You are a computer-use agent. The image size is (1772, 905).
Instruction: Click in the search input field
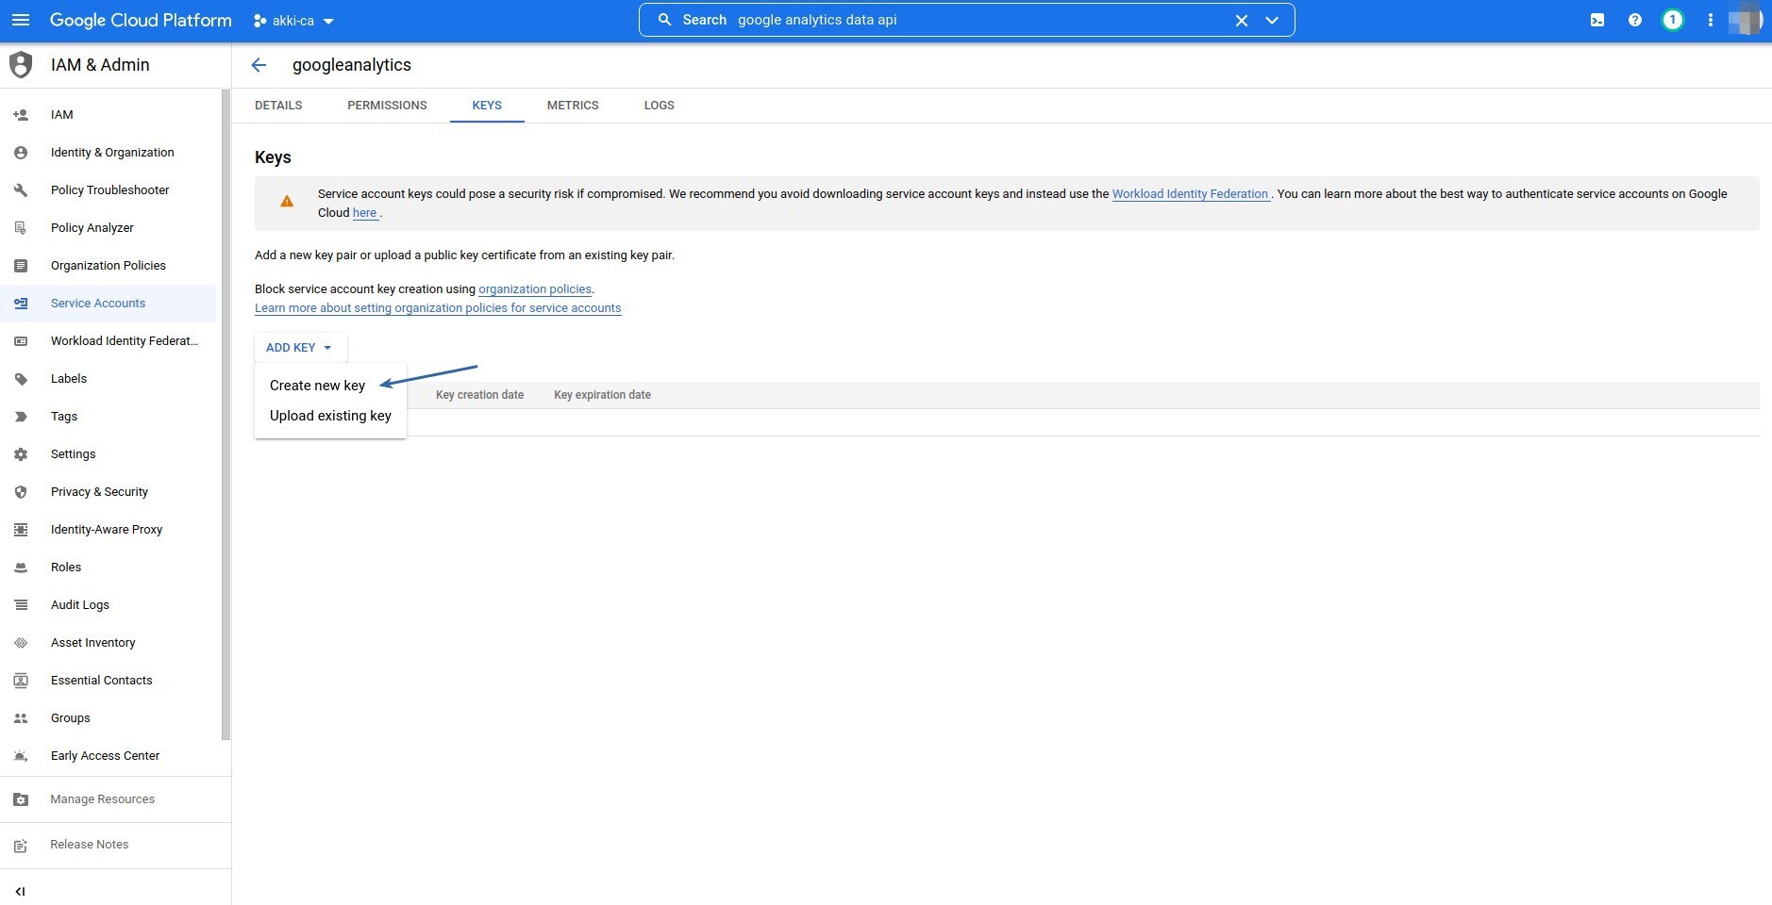click(x=972, y=20)
